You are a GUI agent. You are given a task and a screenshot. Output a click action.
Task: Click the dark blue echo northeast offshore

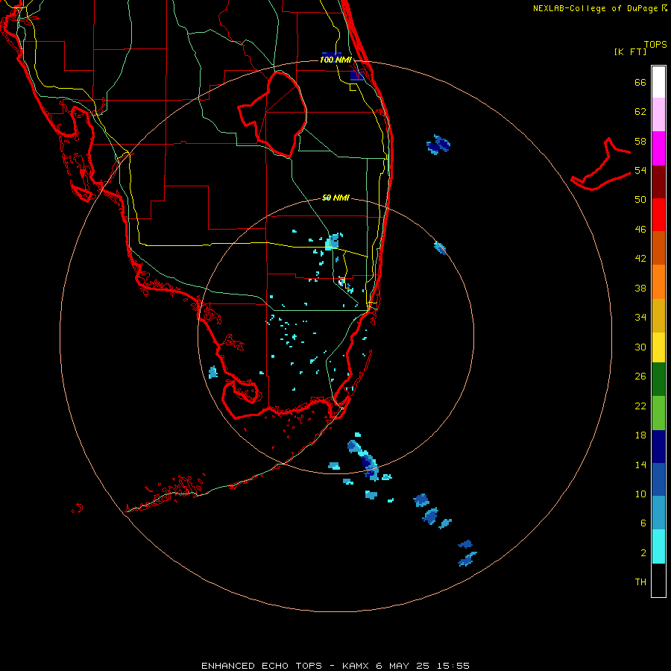coord(438,145)
